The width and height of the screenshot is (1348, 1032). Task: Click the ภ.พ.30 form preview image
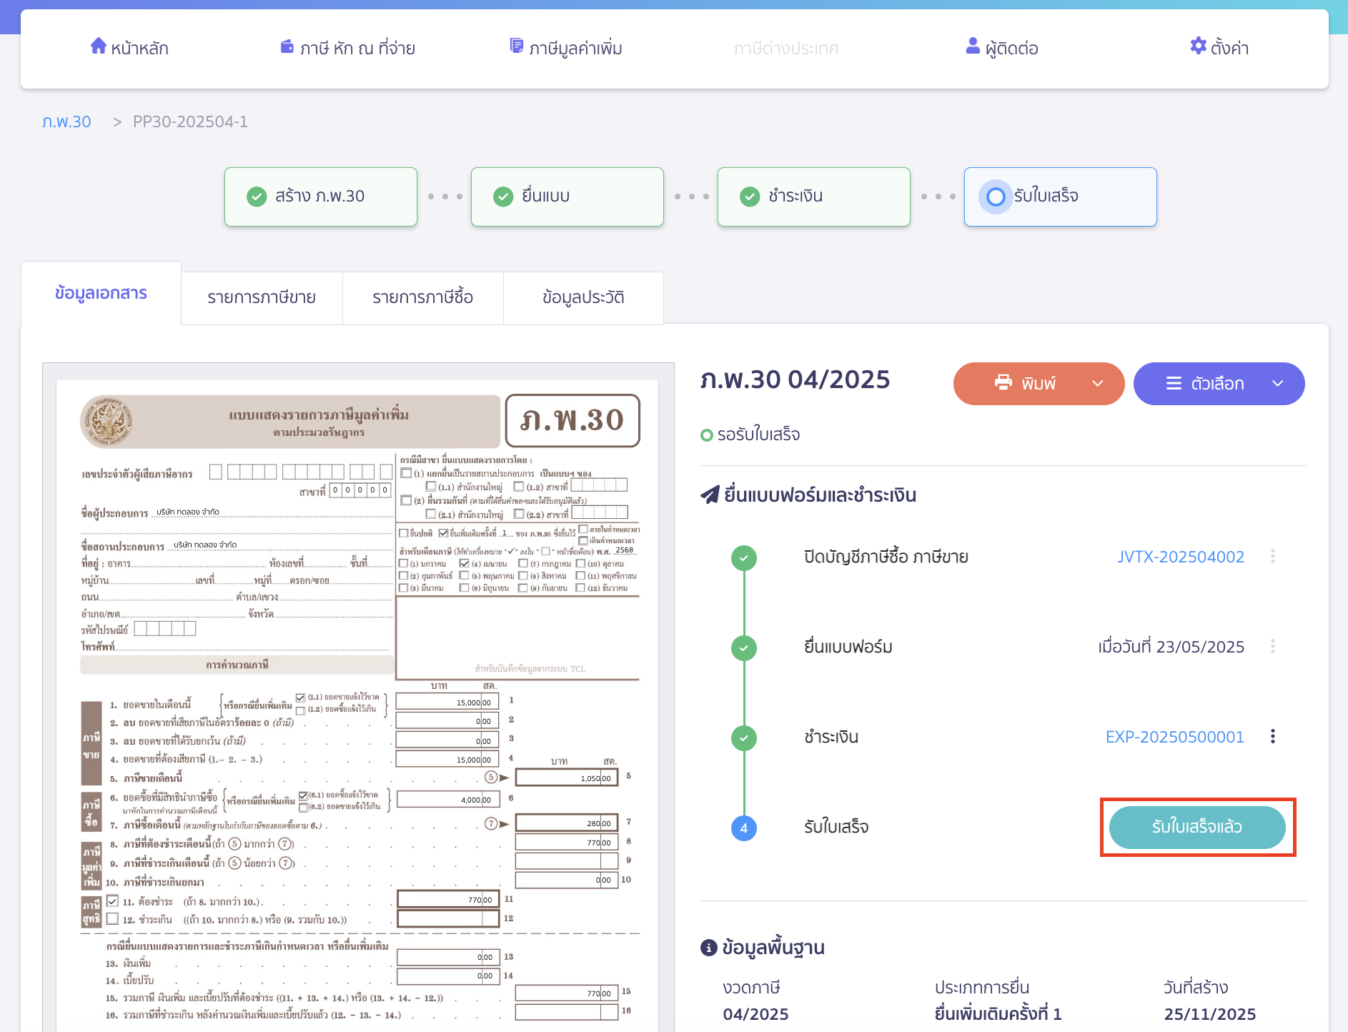click(x=358, y=700)
